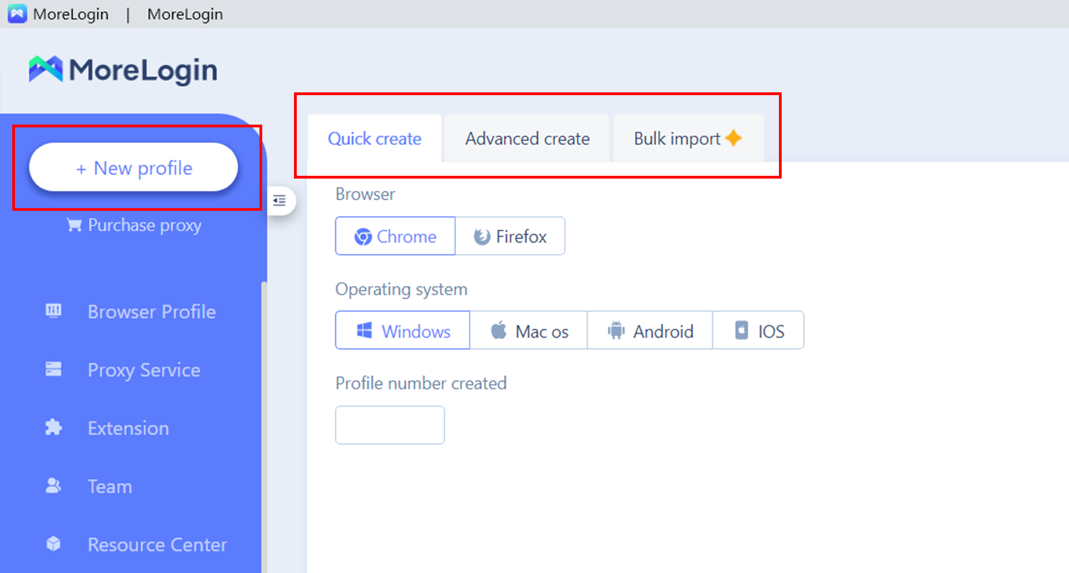This screenshot has width=1069, height=573.
Task: Open Browser Profile from the sidebar icon
Action: [x=53, y=311]
